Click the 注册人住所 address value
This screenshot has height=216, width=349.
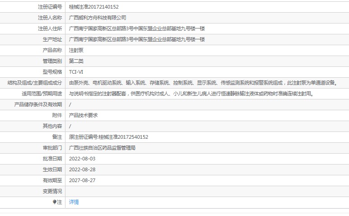[x=137, y=28]
